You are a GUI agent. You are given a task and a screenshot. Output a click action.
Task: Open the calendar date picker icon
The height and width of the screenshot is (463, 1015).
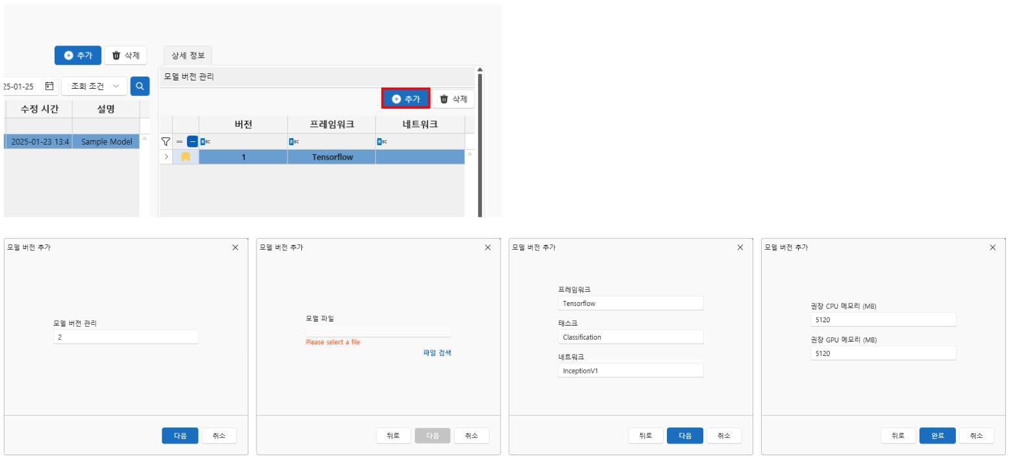click(49, 86)
